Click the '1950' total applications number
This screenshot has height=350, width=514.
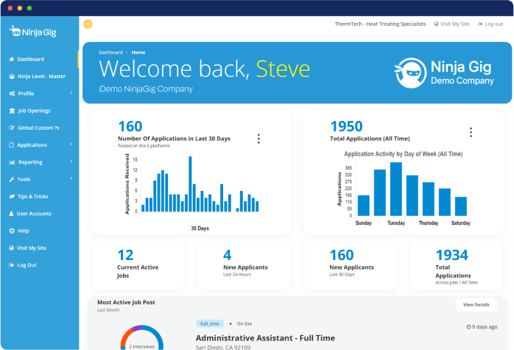(346, 126)
